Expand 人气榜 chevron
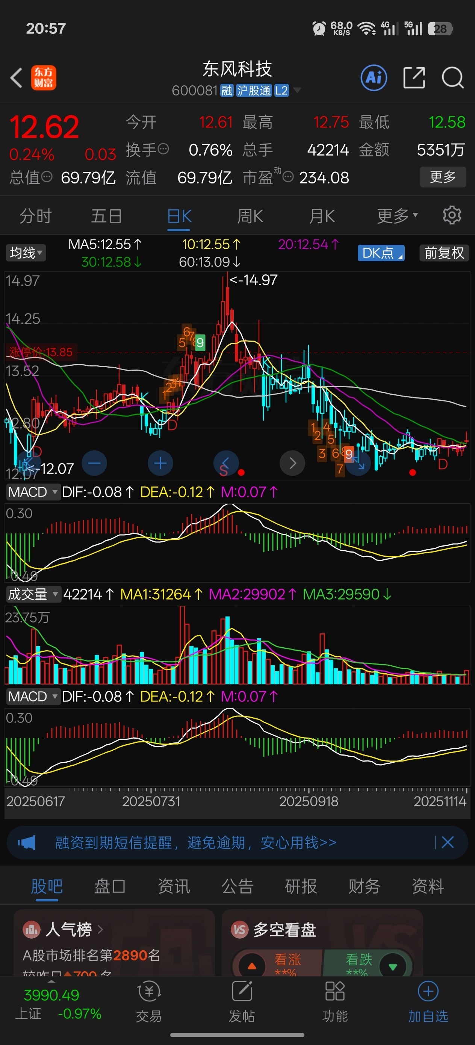Viewport: 475px width, 1045px height. [100, 929]
